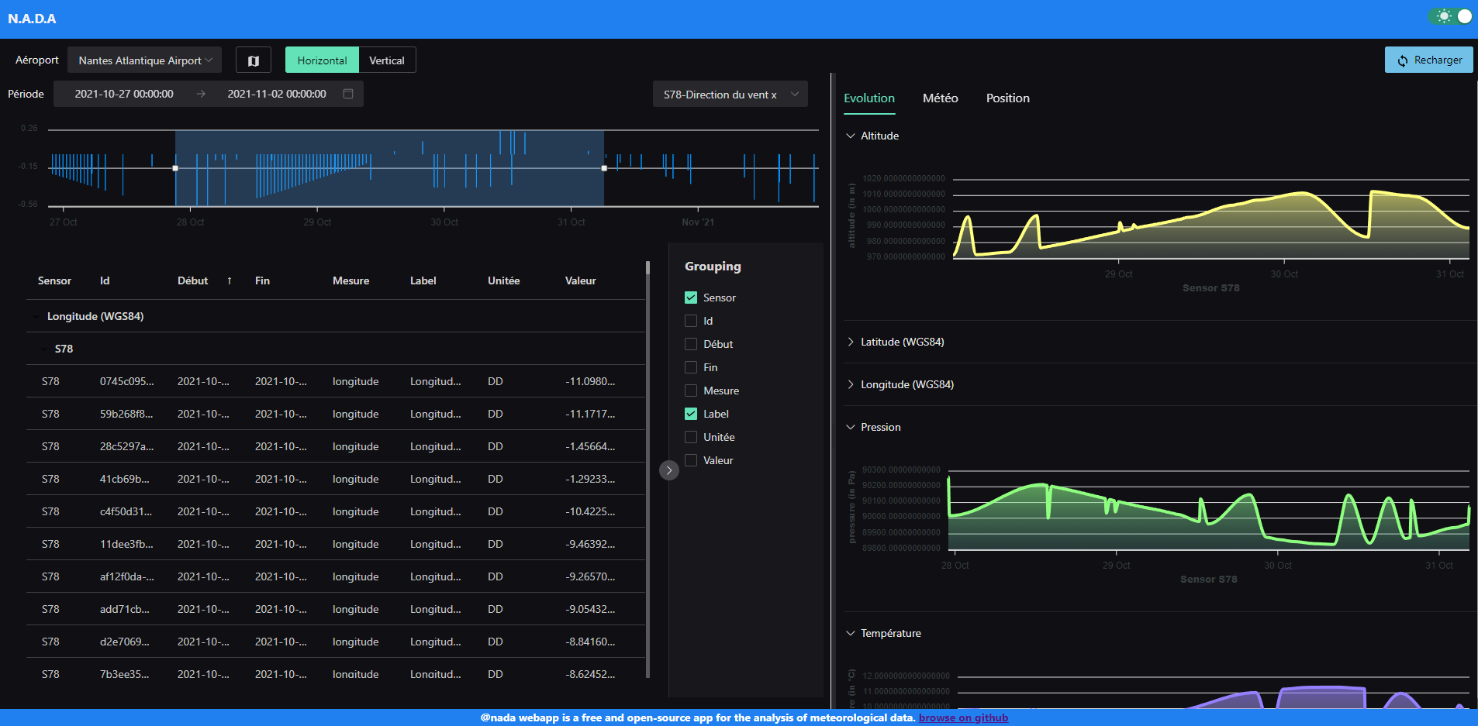Click the Recharger reload button
Viewport: 1478px width, 726px height.
click(1429, 60)
